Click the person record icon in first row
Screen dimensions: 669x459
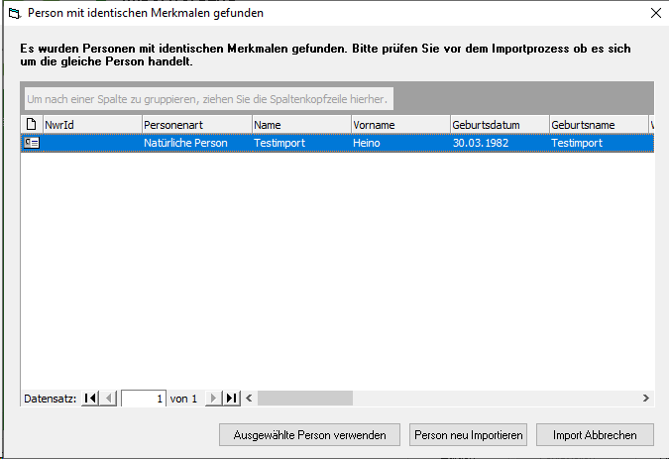pos(31,143)
